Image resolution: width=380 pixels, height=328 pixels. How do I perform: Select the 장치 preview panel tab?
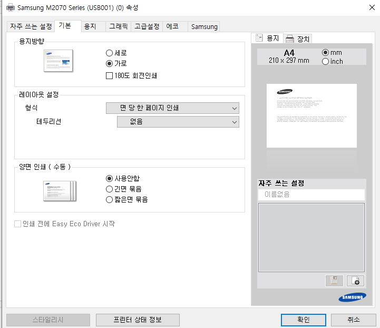298,39
